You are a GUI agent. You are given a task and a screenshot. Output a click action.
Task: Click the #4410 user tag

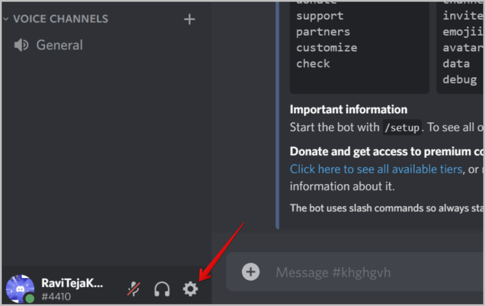56,297
